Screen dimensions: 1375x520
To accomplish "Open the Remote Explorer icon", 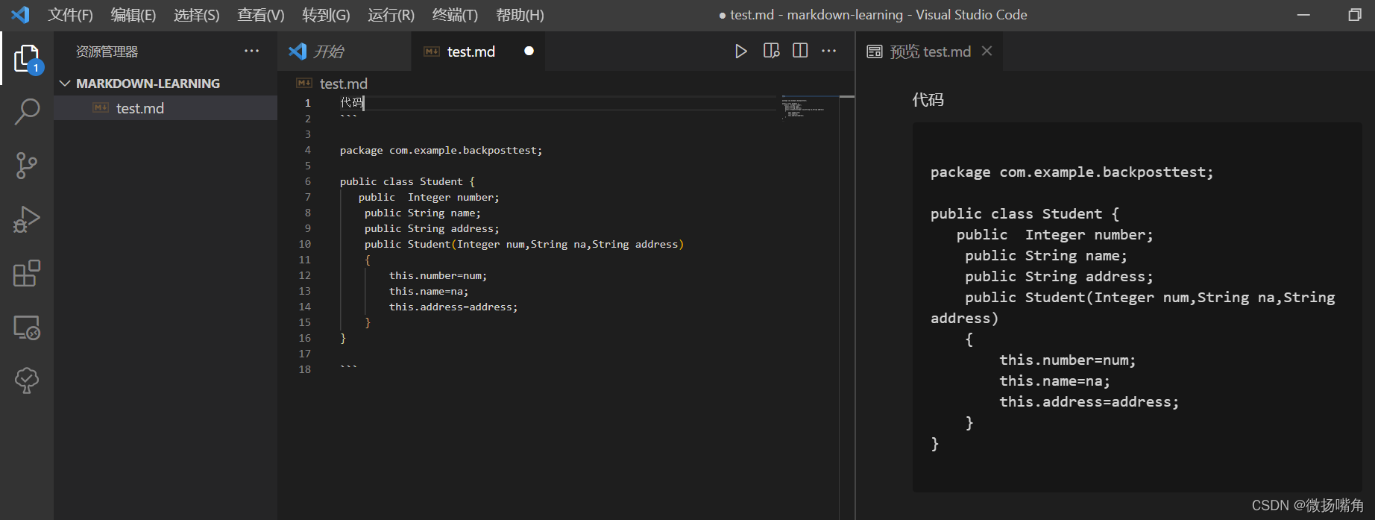I will click(x=27, y=327).
